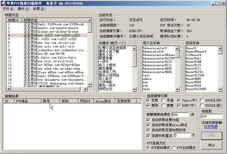Click the Alexa排名 column header
The width and height of the screenshot is (227, 154).
[x=105, y=101]
